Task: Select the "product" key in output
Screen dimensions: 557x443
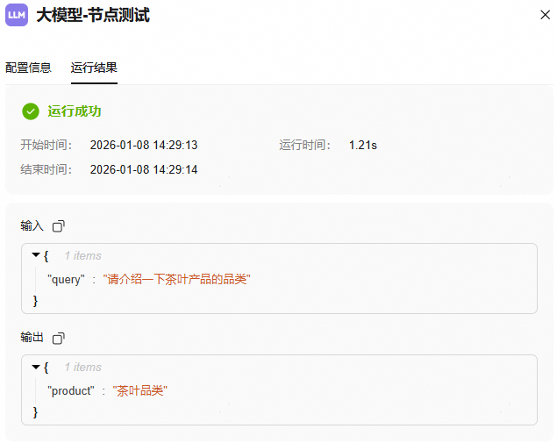Action: point(71,391)
